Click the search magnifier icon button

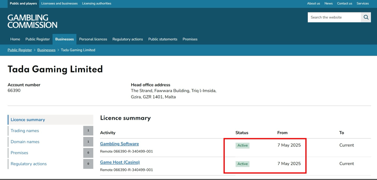click(x=366, y=17)
